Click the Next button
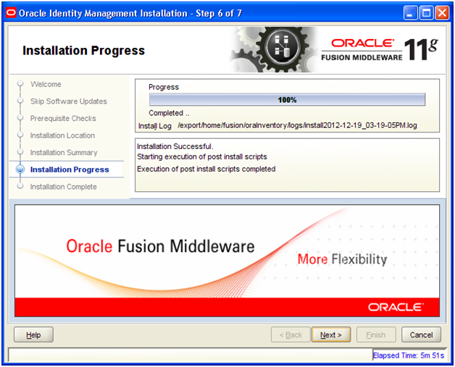This screenshot has width=455, height=367. tap(331, 335)
